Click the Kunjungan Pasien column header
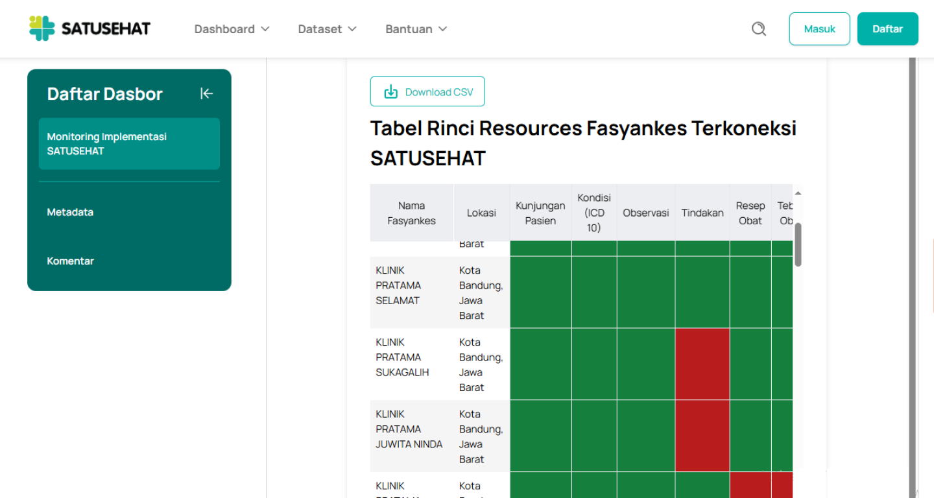 (540, 213)
